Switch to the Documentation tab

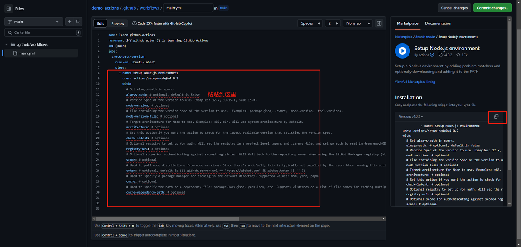438,23
